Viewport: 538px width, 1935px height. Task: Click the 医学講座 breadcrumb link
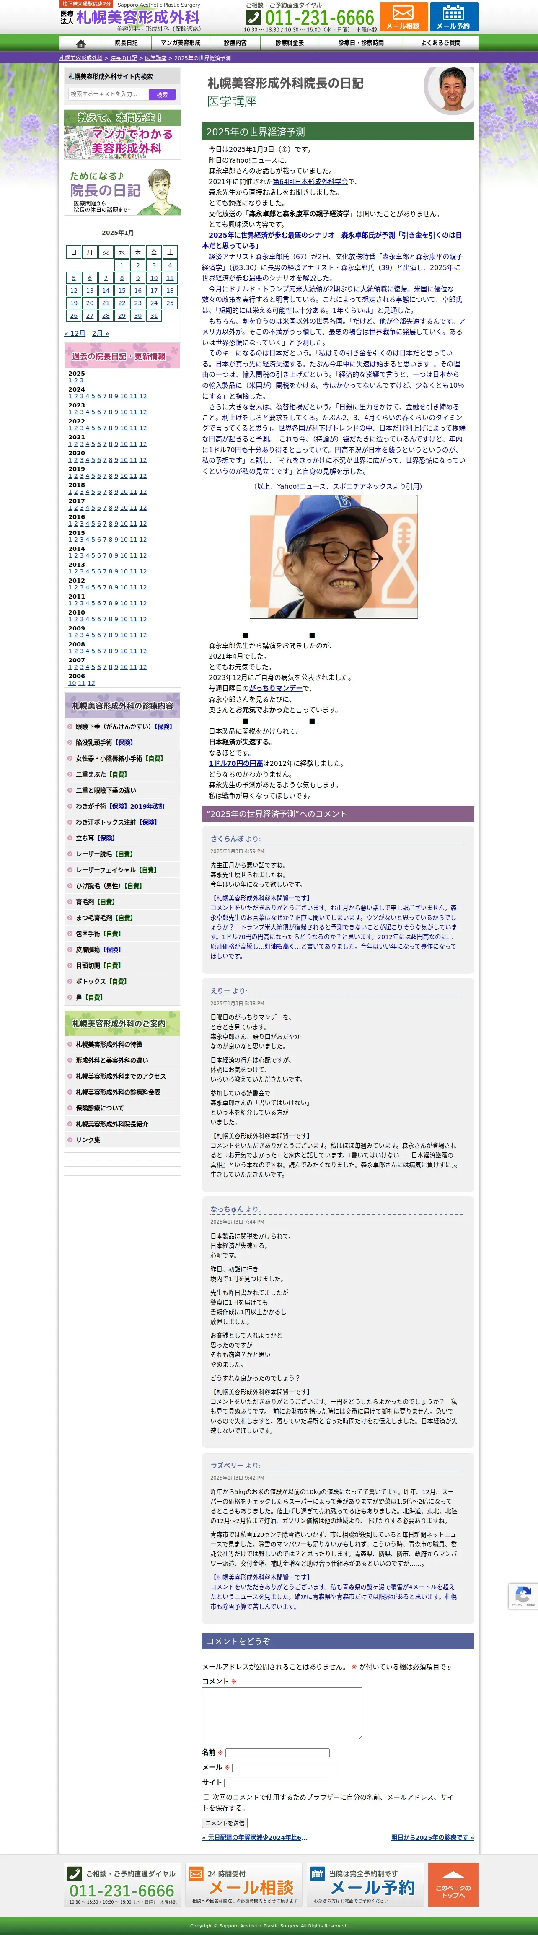(x=155, y=58)
